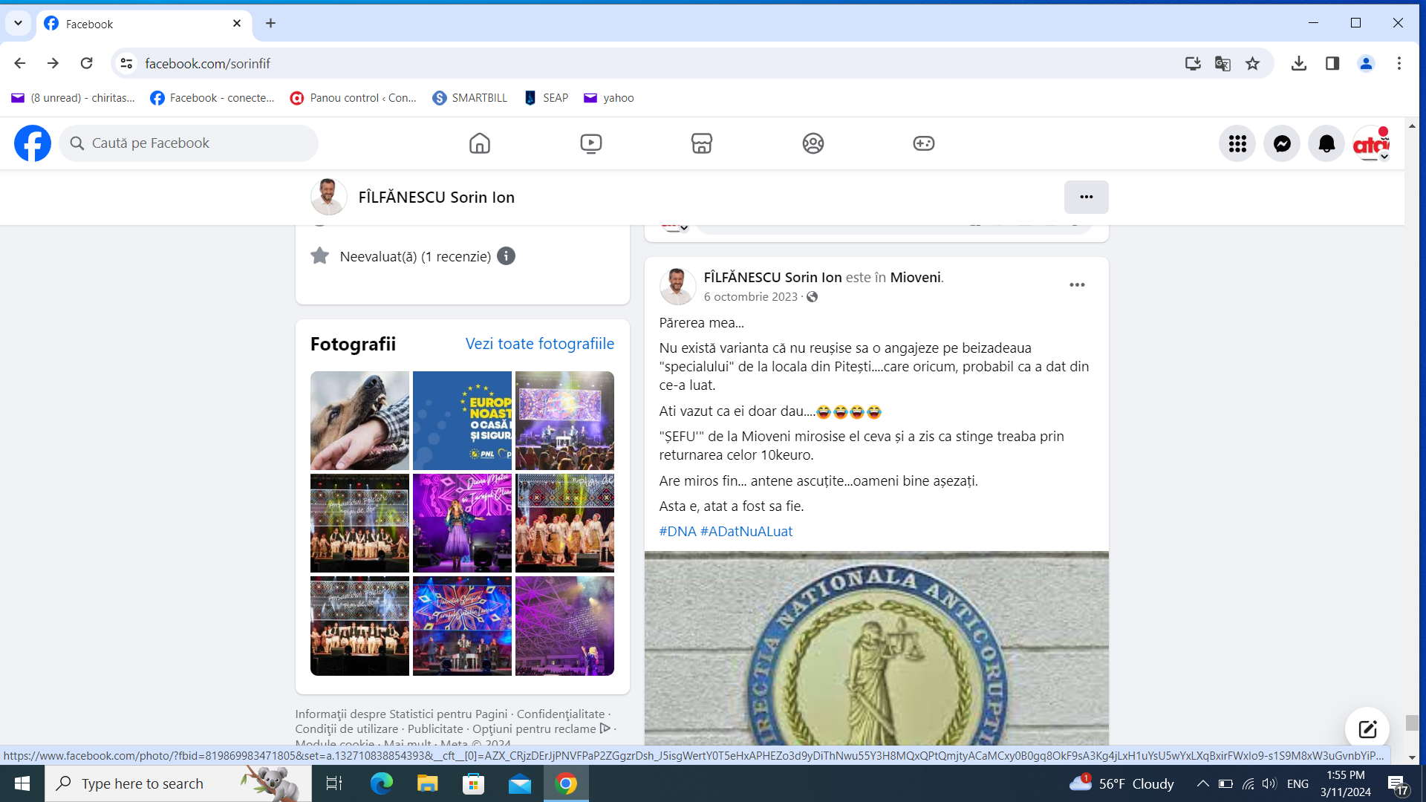
Task: Open SMARTBILL bookmark
Action: pos(470,98)
